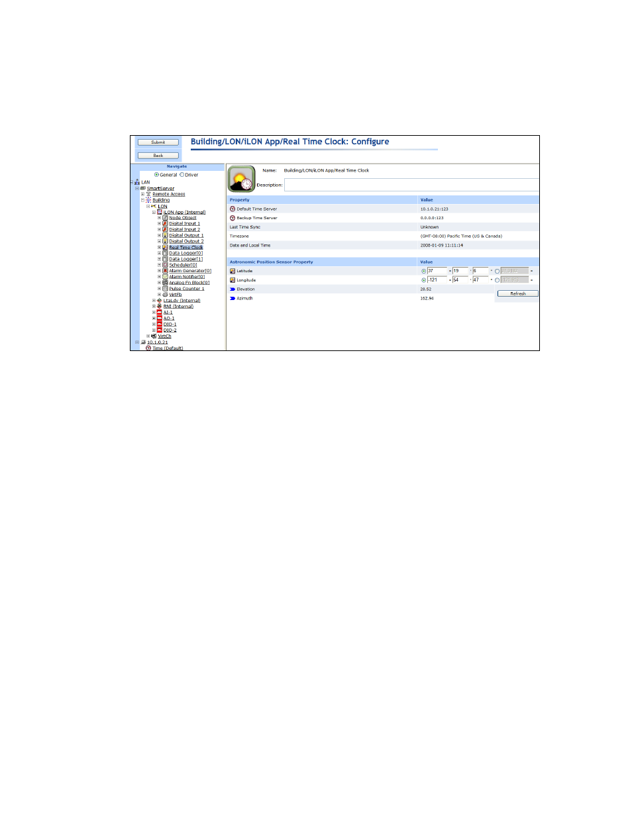The width and height of the screenshot is (632, 818).
Task: Open the Scheduler[0] link
Action: 183,265
